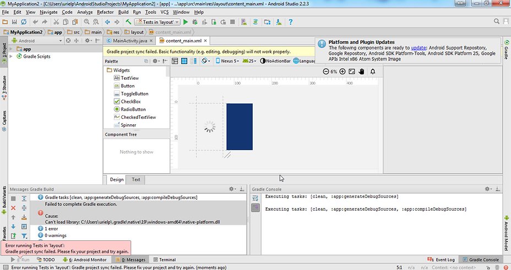Screen dimensions: 511x270
Task: Click the Search Everywhere magnifier icon
Action: pos(496,21)
